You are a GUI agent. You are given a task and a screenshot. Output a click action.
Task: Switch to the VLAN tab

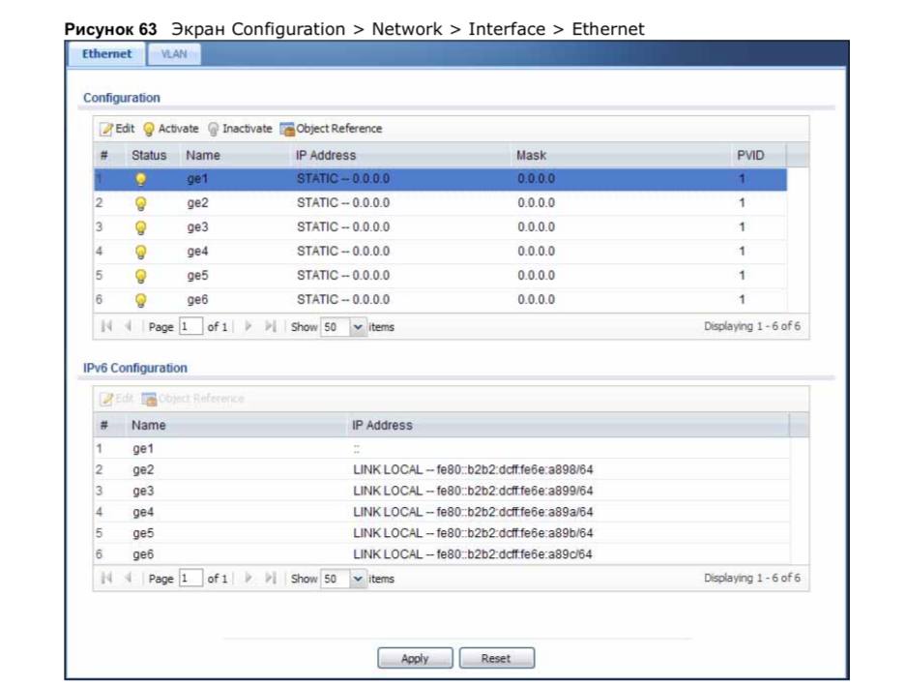pyautogui.click(x=174, y=54)
